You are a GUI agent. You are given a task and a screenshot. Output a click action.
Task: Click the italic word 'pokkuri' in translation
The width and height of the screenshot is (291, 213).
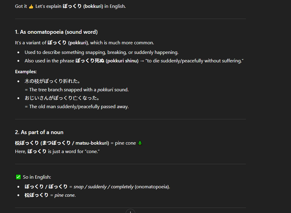click(105, 90)
